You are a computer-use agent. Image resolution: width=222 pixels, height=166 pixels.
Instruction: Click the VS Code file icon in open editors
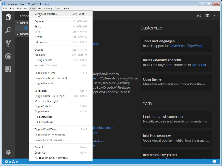(x=25, y=28)
